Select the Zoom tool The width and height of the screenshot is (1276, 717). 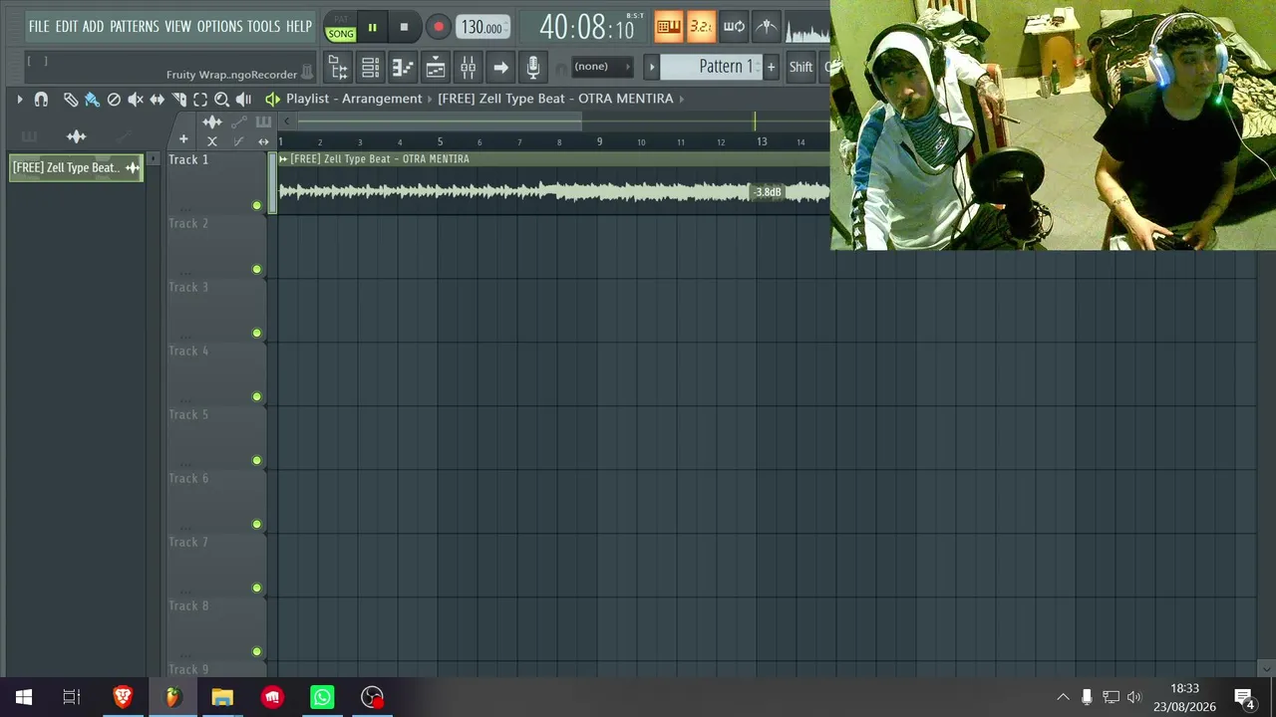(x=221, y=99)
